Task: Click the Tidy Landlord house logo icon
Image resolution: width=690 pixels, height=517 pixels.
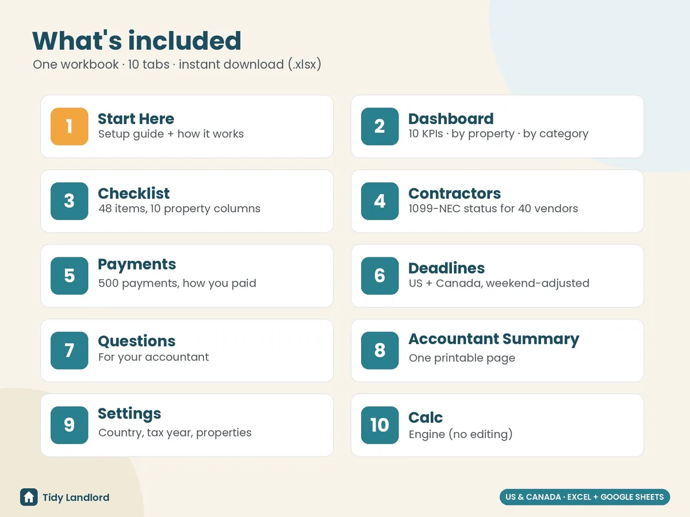Action: coord(29,497)
